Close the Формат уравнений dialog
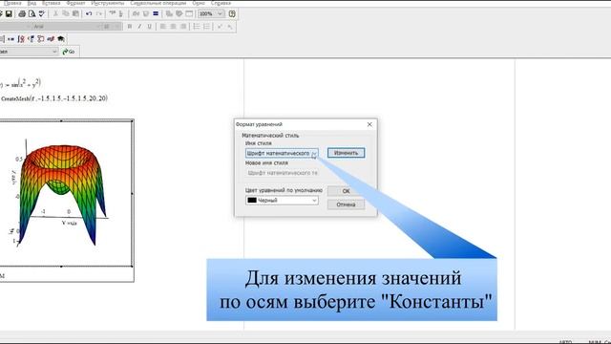Image resolution: width=611 pixels, height=344 pixels. click(x=369, y=124)
